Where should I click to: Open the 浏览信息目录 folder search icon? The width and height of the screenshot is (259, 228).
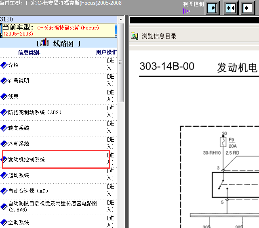tap(135, 36)
